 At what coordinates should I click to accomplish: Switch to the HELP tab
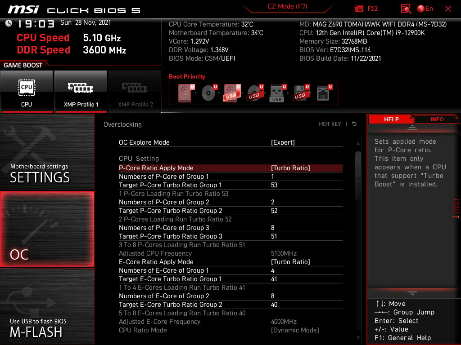pyautogui.click(x=391, y=119)
